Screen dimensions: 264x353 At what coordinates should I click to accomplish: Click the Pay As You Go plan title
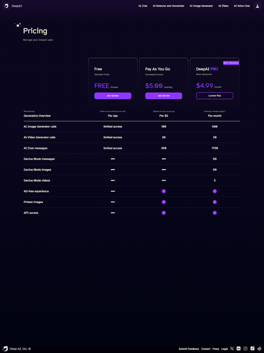click(x=158, y=69)
